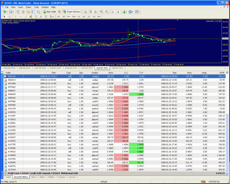Image resolution: width=230 pixels, height=184 pixels.
Task: Open the Navigator folder-star icon
Action: point(28,12)
